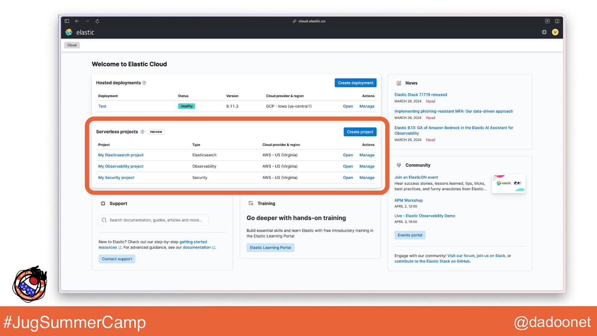This screenshot has height=336, width=597.
Task: Open phishing-resistant MFA news article
Action: click(x=453, y=111)
